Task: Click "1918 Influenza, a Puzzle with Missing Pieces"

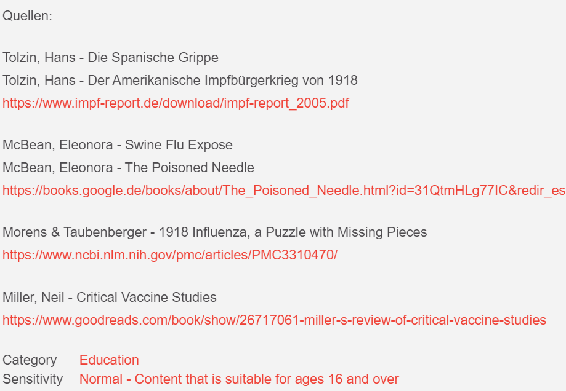Action: click(x=293, y=232)
